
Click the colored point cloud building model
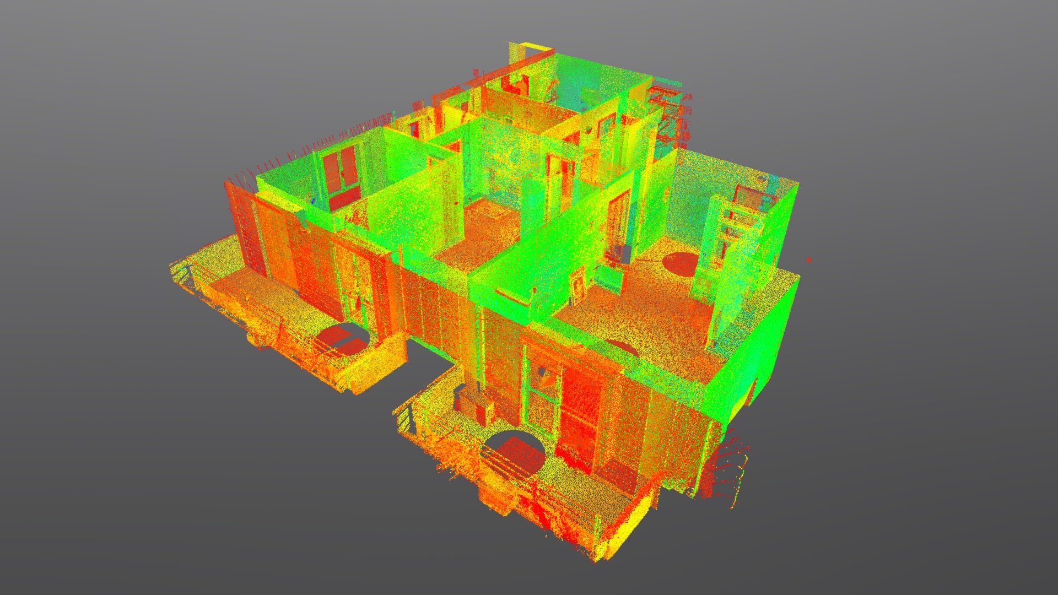point(485,302)
